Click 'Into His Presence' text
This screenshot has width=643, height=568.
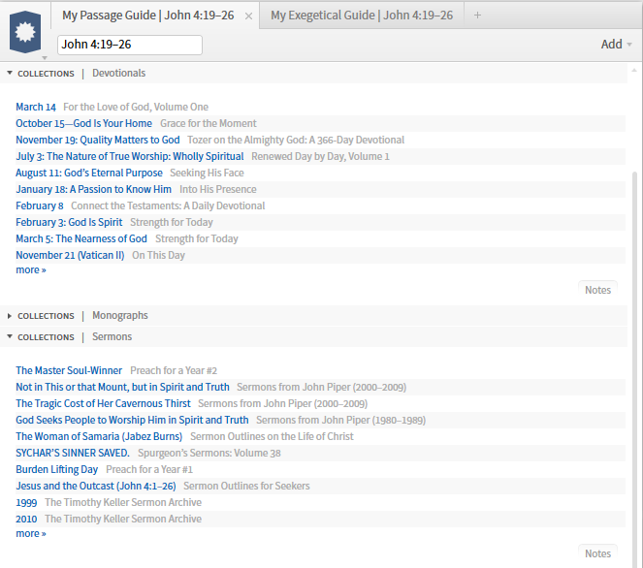(218, 189)
